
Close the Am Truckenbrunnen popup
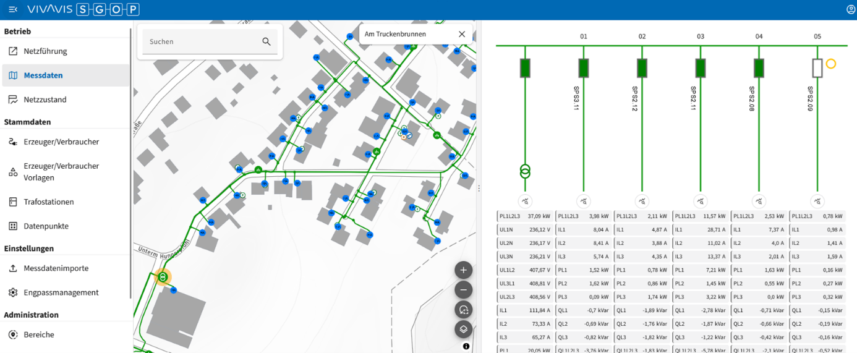tap(462, 34)
